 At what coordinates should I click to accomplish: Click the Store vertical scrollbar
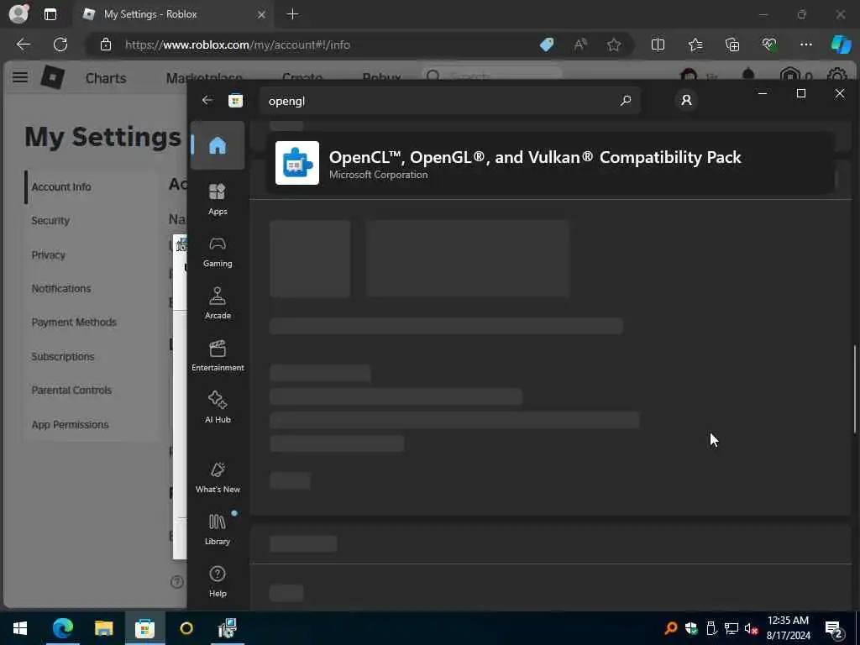click(x=854, y=389)
